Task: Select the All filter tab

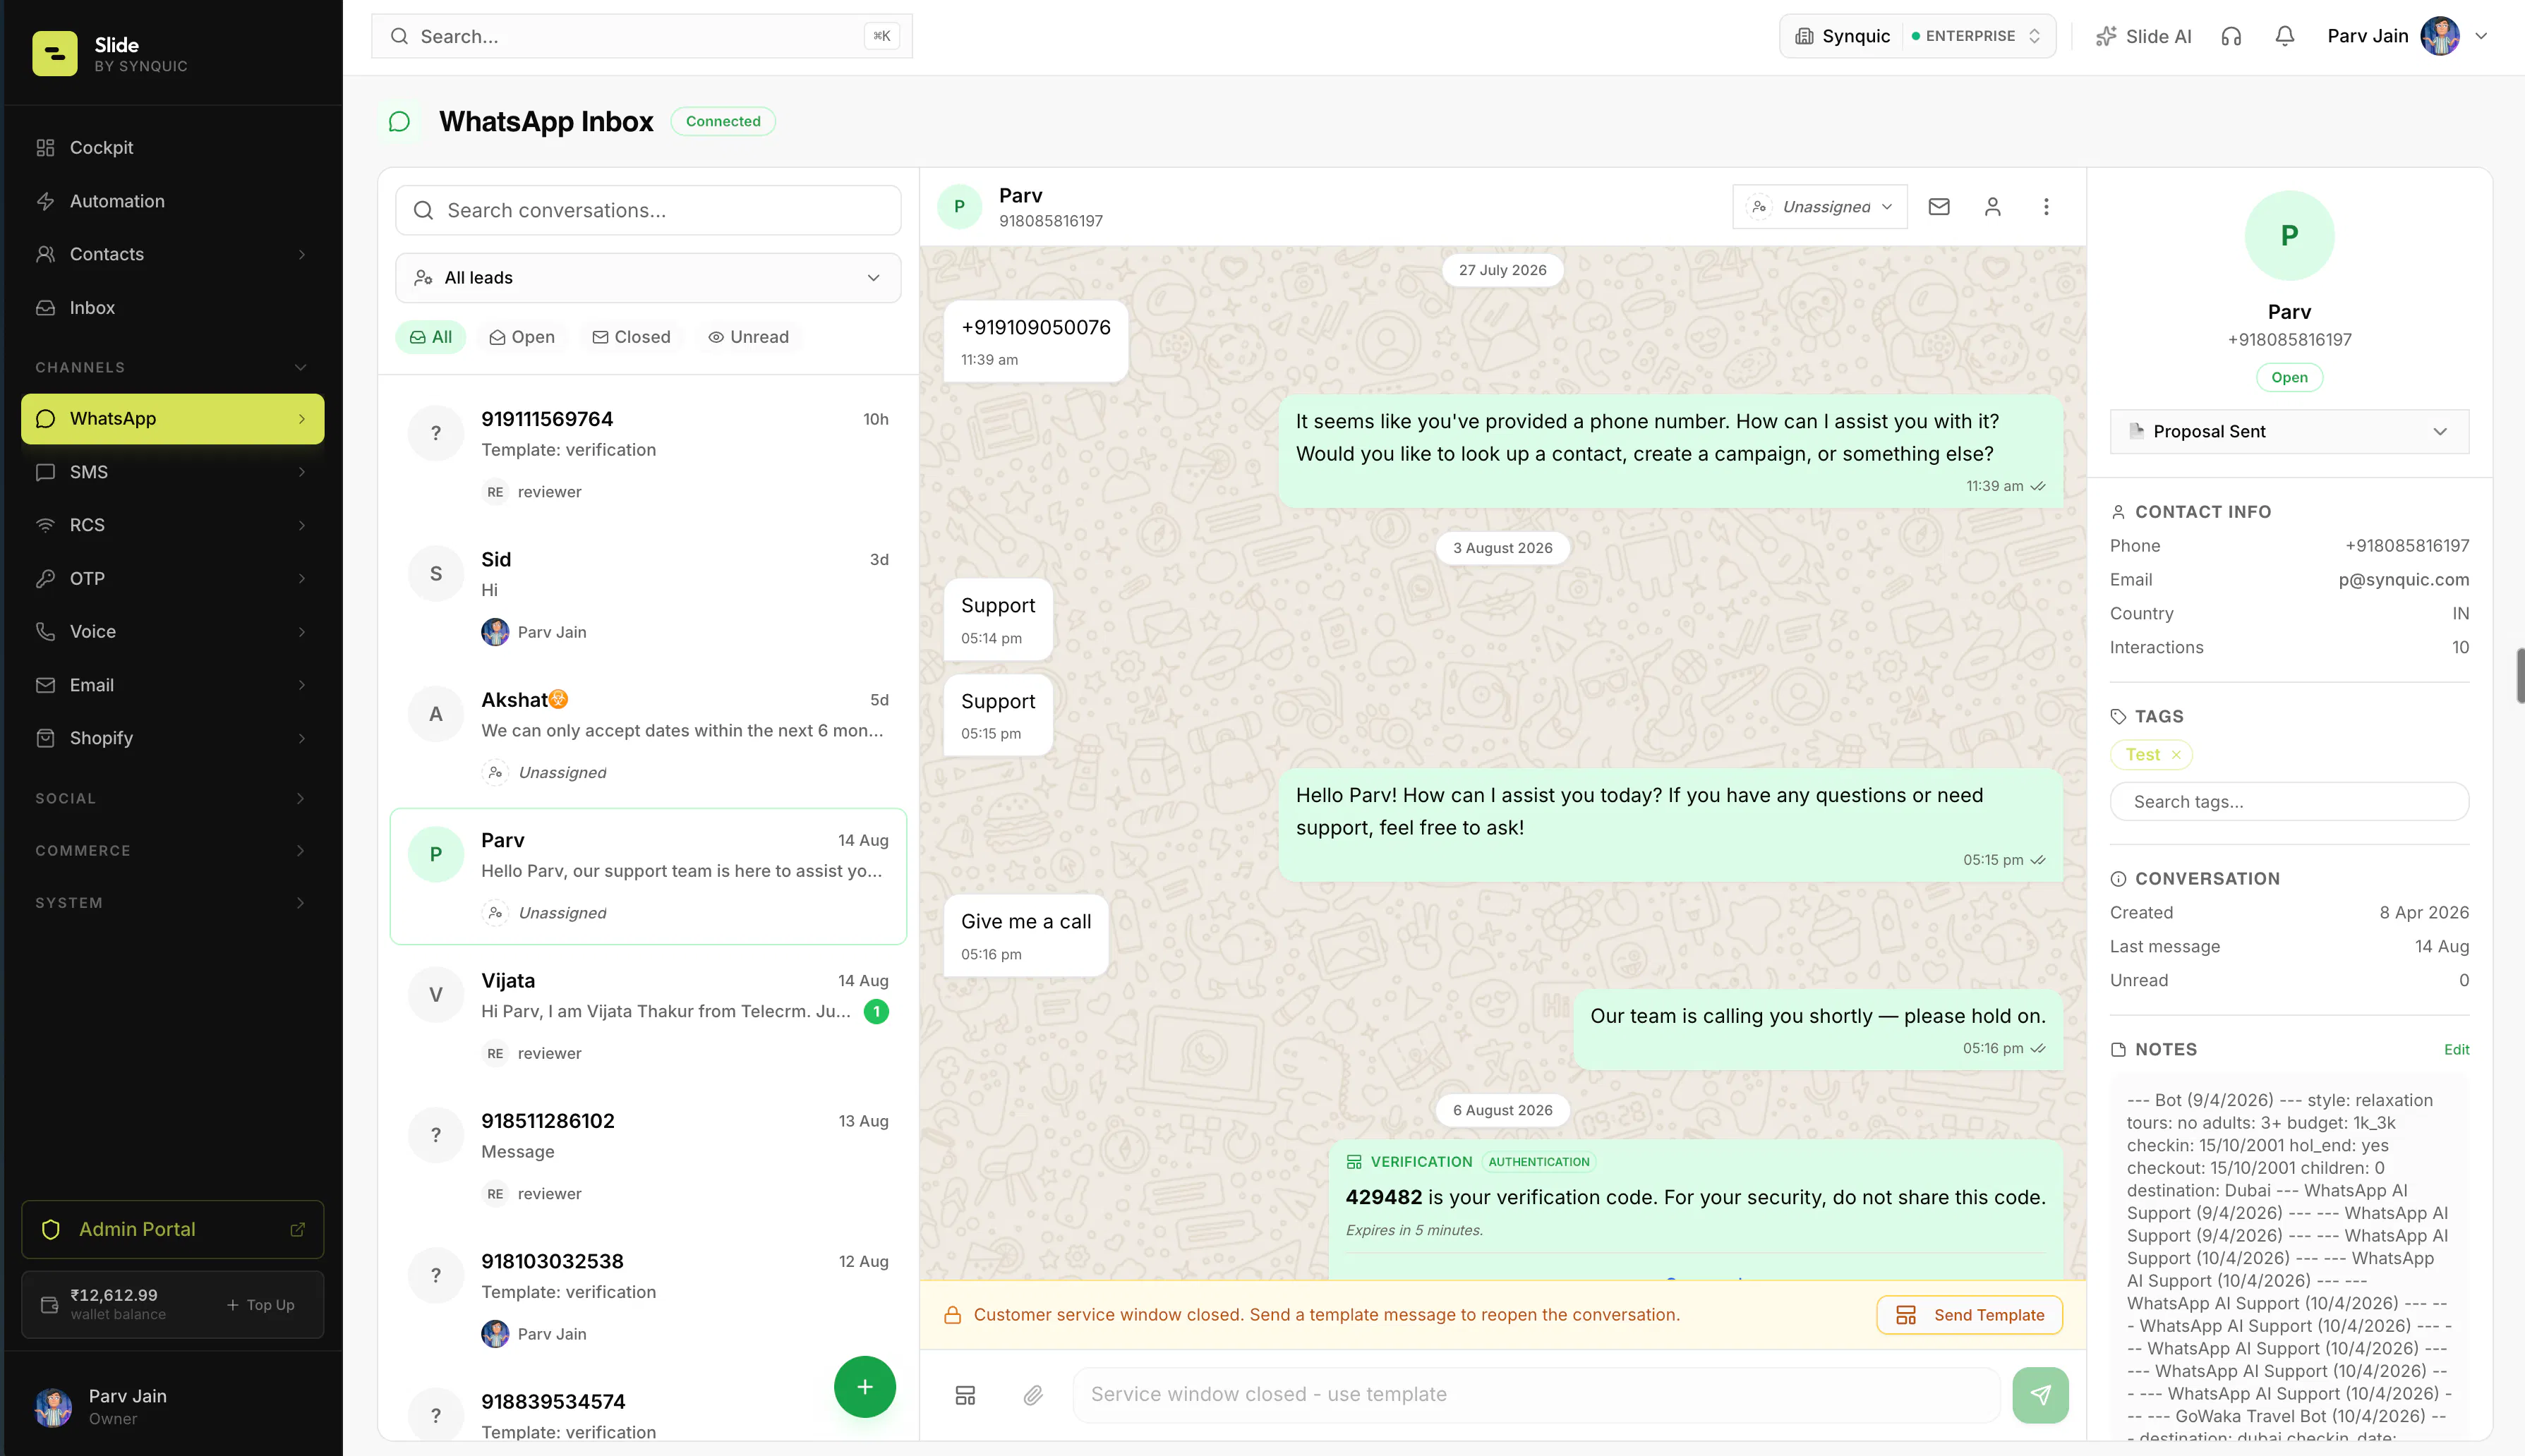Action: (430, 337)
